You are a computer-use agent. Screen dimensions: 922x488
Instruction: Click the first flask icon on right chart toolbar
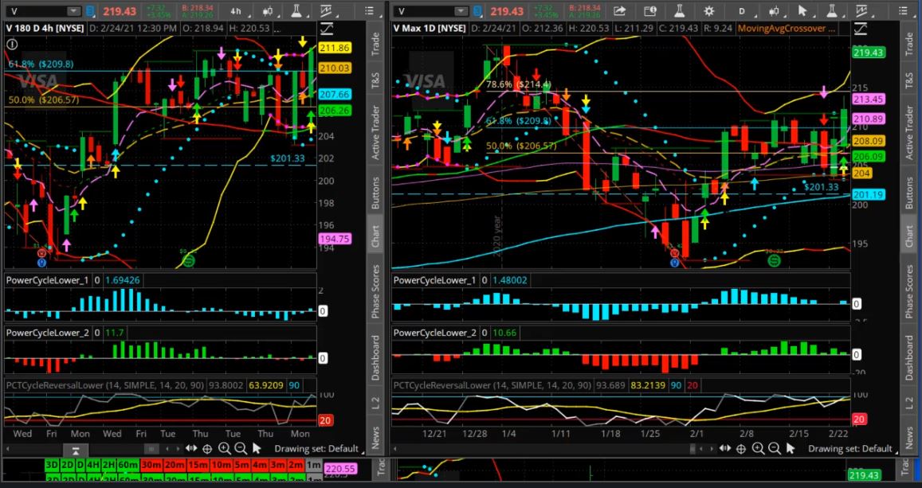click(x=681, y=10)
